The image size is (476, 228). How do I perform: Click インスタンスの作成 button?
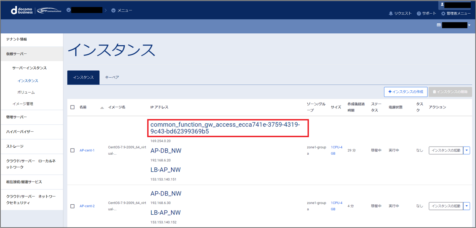point(406,92)
